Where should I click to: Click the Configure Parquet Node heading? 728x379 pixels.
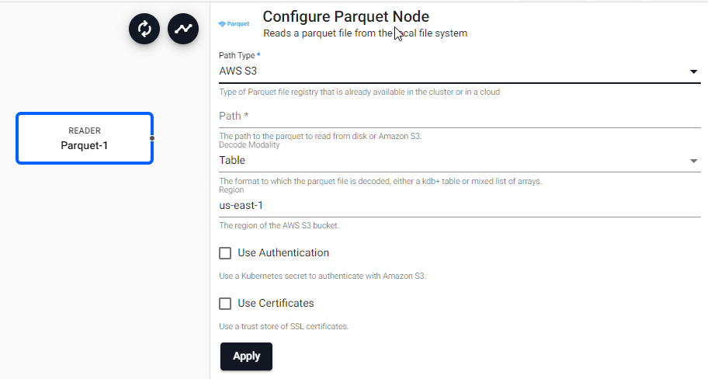346,16
